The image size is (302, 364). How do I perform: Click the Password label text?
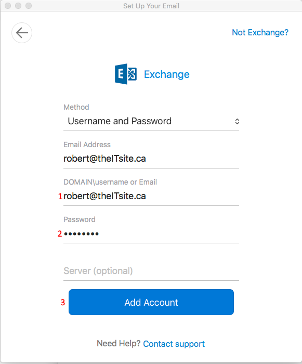(80, 219)
